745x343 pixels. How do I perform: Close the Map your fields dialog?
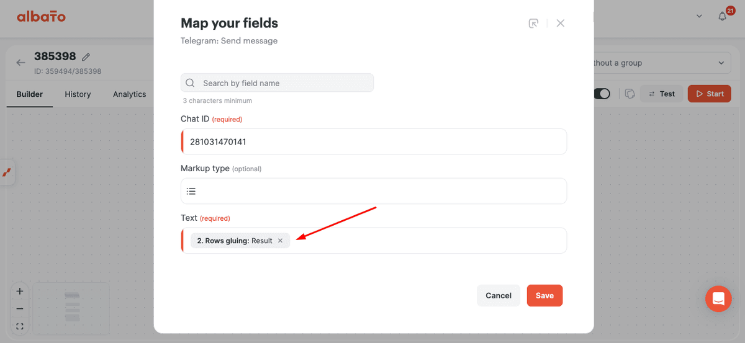coord(561,23)
